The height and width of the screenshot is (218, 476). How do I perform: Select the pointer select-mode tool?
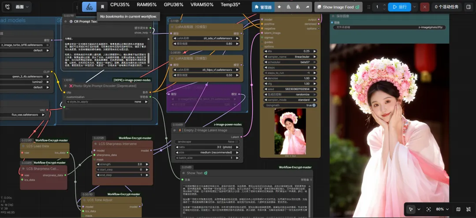(410, 209)
